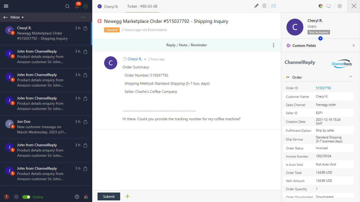Click the Not Activated badge
Image resolution: width=360 pixels, height=202 pixels.
(x=319, y=32)
